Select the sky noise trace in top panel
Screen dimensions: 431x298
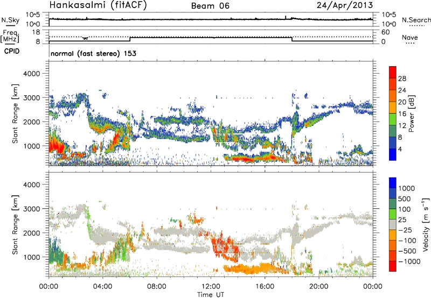(211, 19)
